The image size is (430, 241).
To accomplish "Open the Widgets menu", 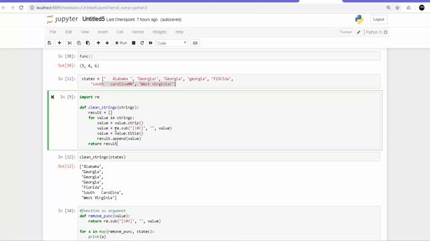I will [x=159, y=32].
